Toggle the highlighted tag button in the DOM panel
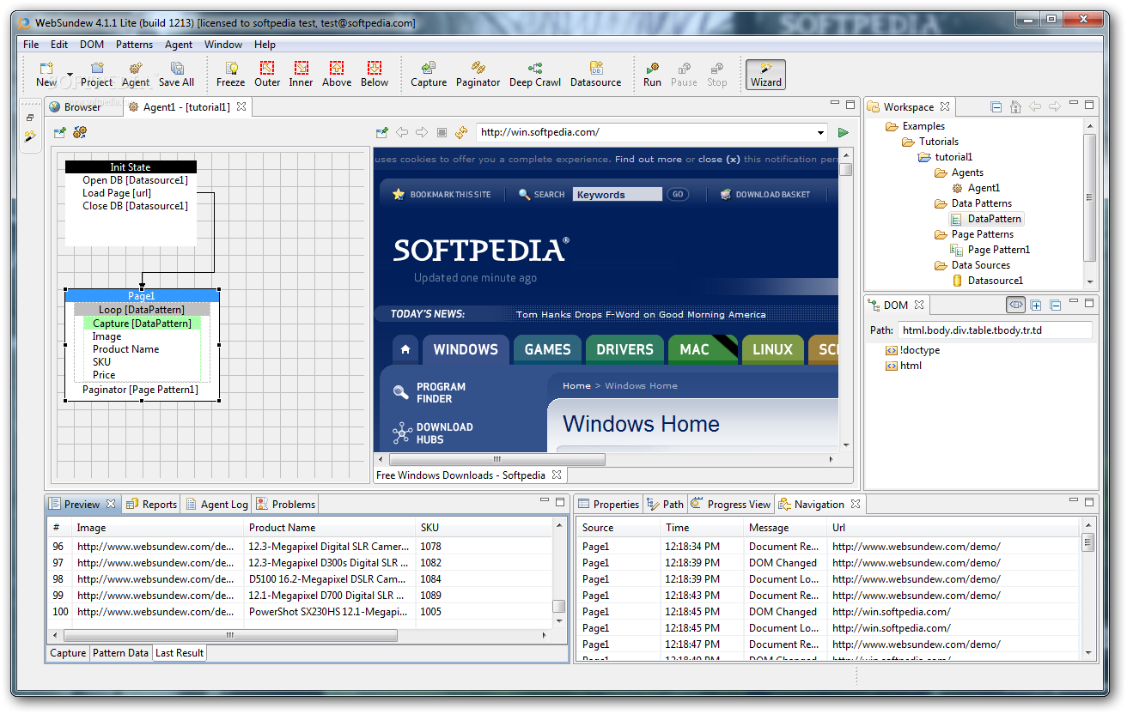Viewport: 1127px width, 714px height. pyautogui.click(x=1015, y=305)
